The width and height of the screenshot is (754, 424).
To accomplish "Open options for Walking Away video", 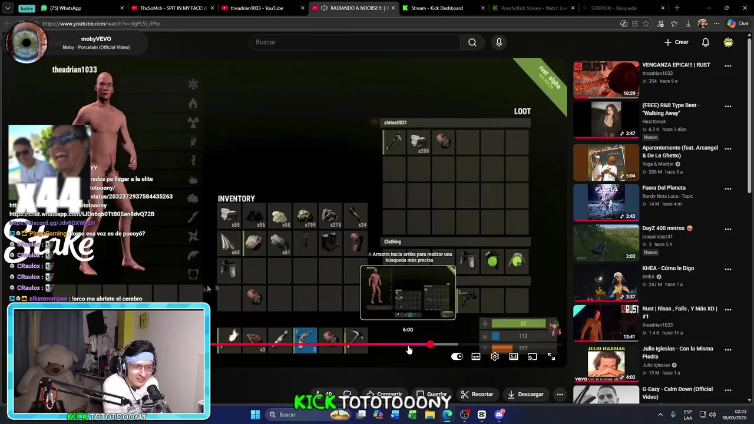I will tap(728, 107).
